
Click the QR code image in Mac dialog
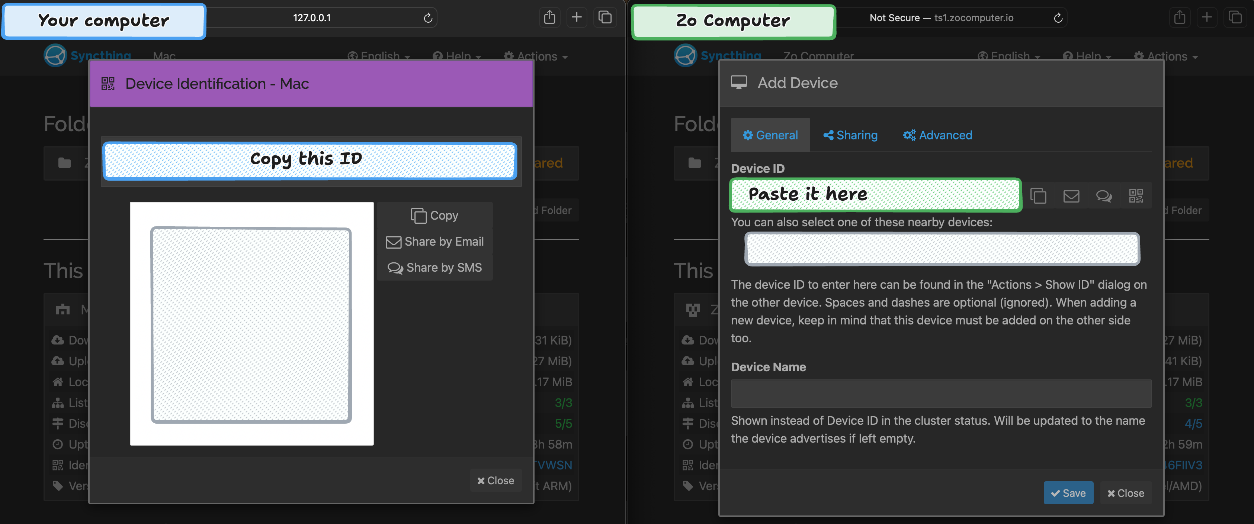click(251, 324)
